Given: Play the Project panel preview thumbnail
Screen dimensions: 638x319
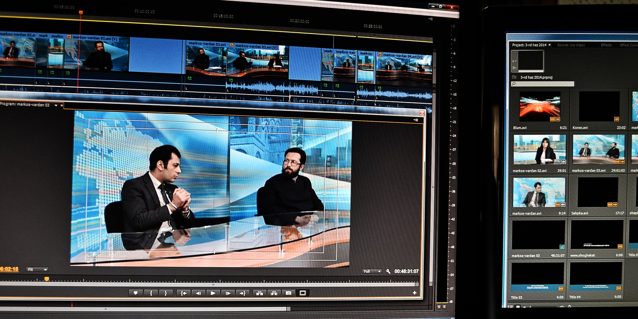Looking at the screenshot, I should pyautogui.click(x=514, y=68).
